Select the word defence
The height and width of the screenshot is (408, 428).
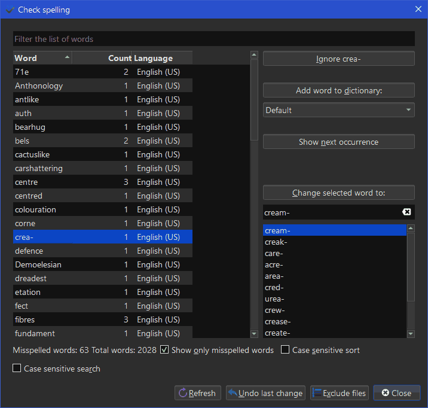click(103, 251)
